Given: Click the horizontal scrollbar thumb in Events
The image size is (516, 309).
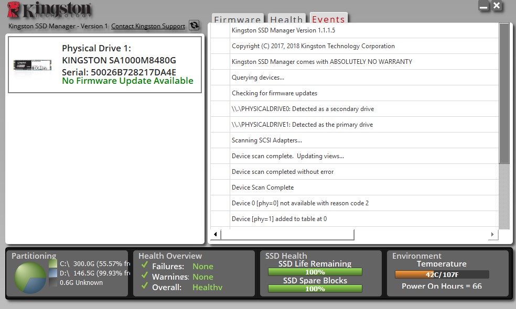Looking at the screenshot, I should (x=287, y=235).
